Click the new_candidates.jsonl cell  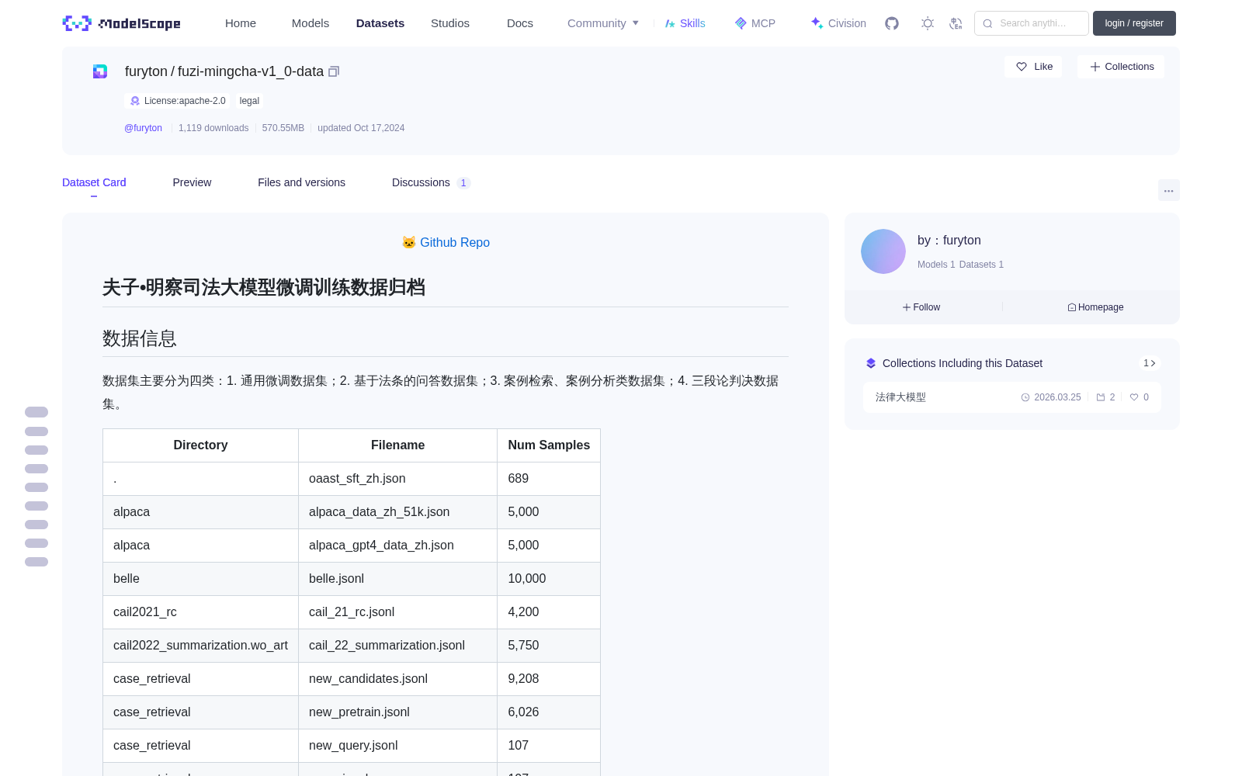tap(397, 679)
